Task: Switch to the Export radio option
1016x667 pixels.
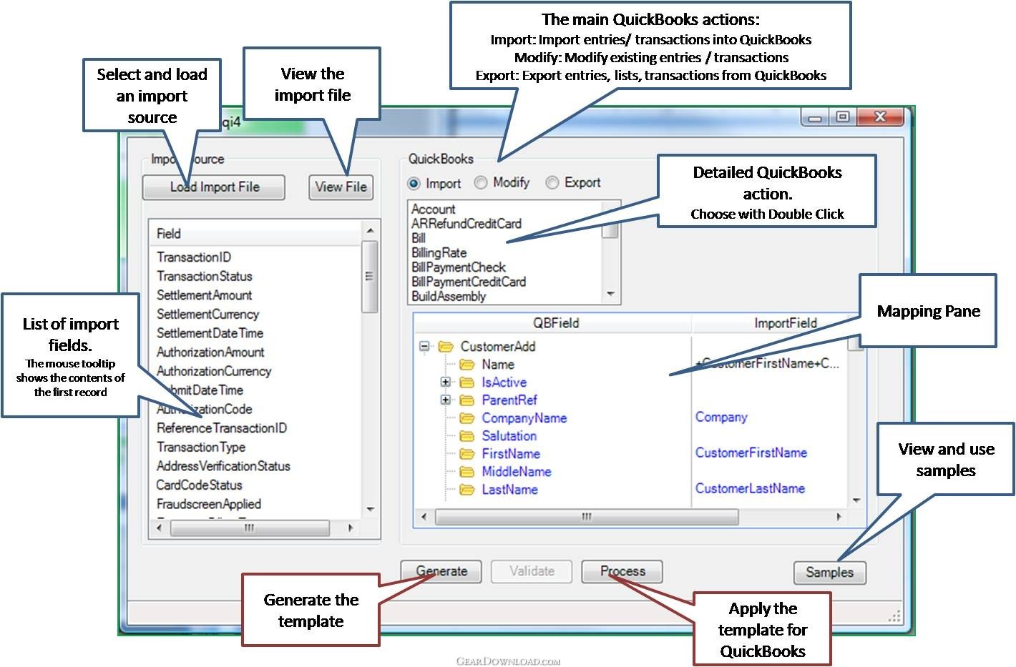Action: coord(552,183)
